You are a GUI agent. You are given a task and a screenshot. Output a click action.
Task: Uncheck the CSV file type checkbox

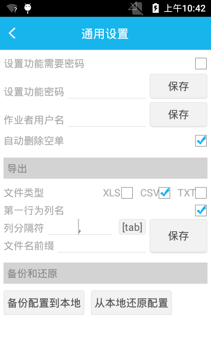click(164, 193)
